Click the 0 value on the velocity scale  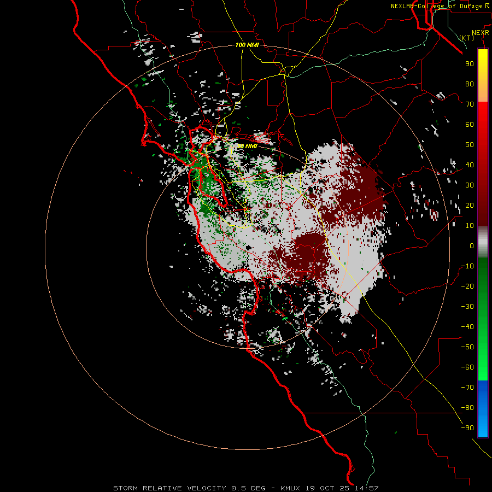tap(472, 245)
